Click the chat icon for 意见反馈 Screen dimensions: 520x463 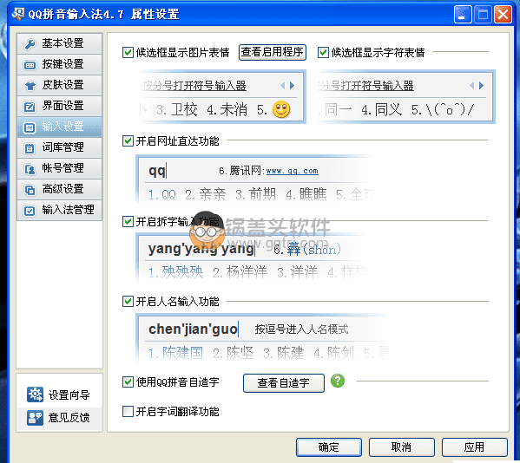[35, 417]
